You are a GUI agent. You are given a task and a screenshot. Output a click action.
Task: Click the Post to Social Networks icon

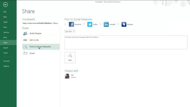[25, 47]
